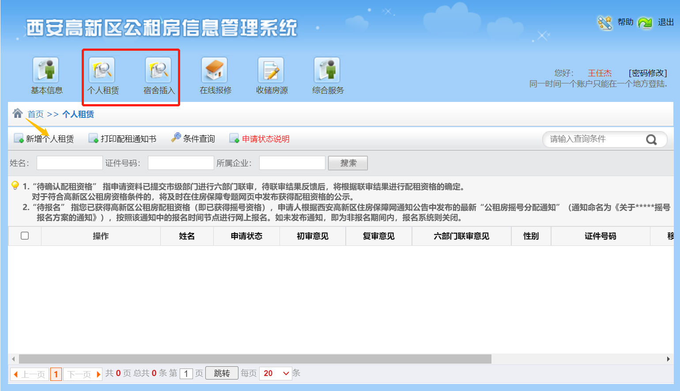Image resolution: width=680 pixels, height=391 pixels.
Task: Click the 操作 column header
Action: coord(101,236)
